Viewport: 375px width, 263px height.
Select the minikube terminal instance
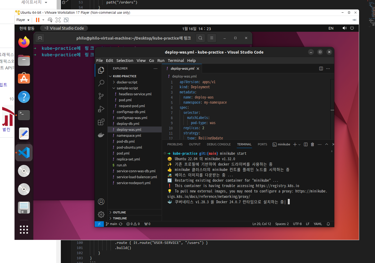click(281, 145)
